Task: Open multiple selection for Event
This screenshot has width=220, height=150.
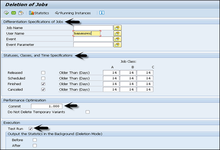Action: (x=117, y=39)
